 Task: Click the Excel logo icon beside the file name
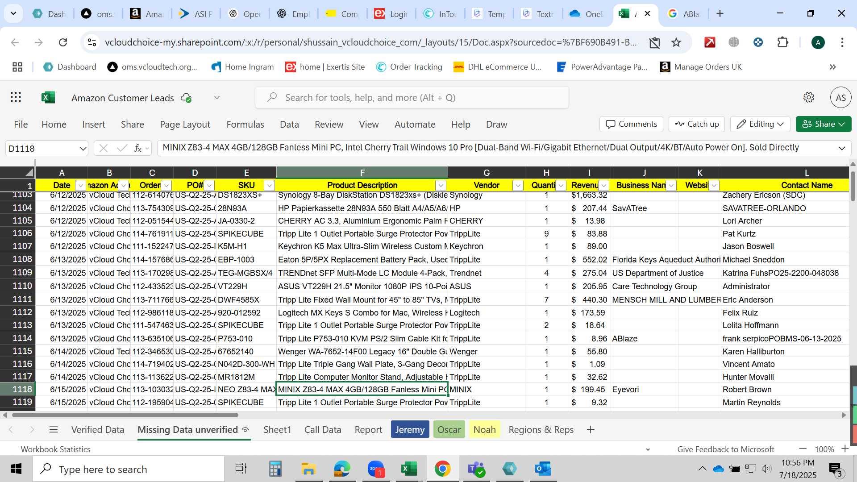click(x=48, y=97)
